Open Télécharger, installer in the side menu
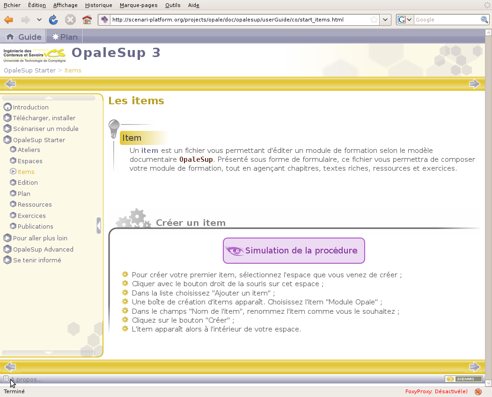492x397 pixels. (x=44, y=118)
